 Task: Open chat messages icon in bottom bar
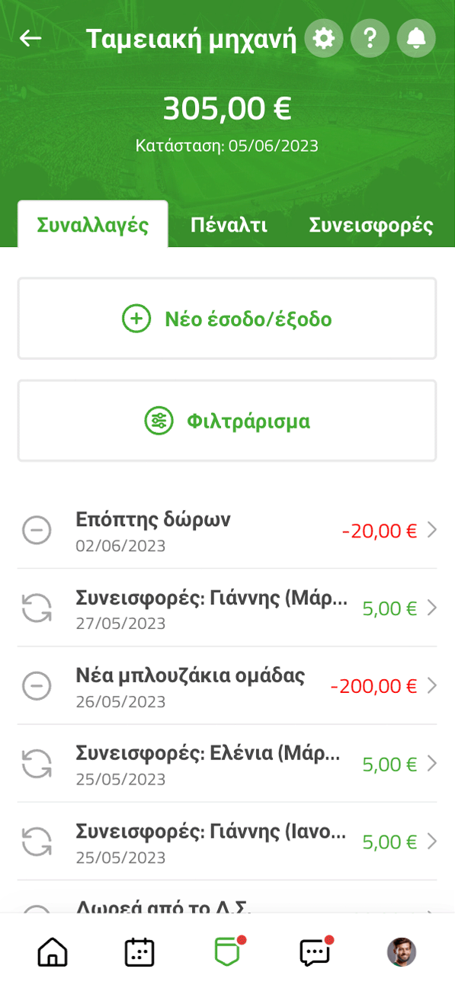[315, 952]
